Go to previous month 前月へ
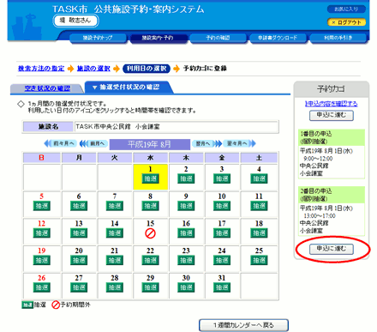 point(93,143)
